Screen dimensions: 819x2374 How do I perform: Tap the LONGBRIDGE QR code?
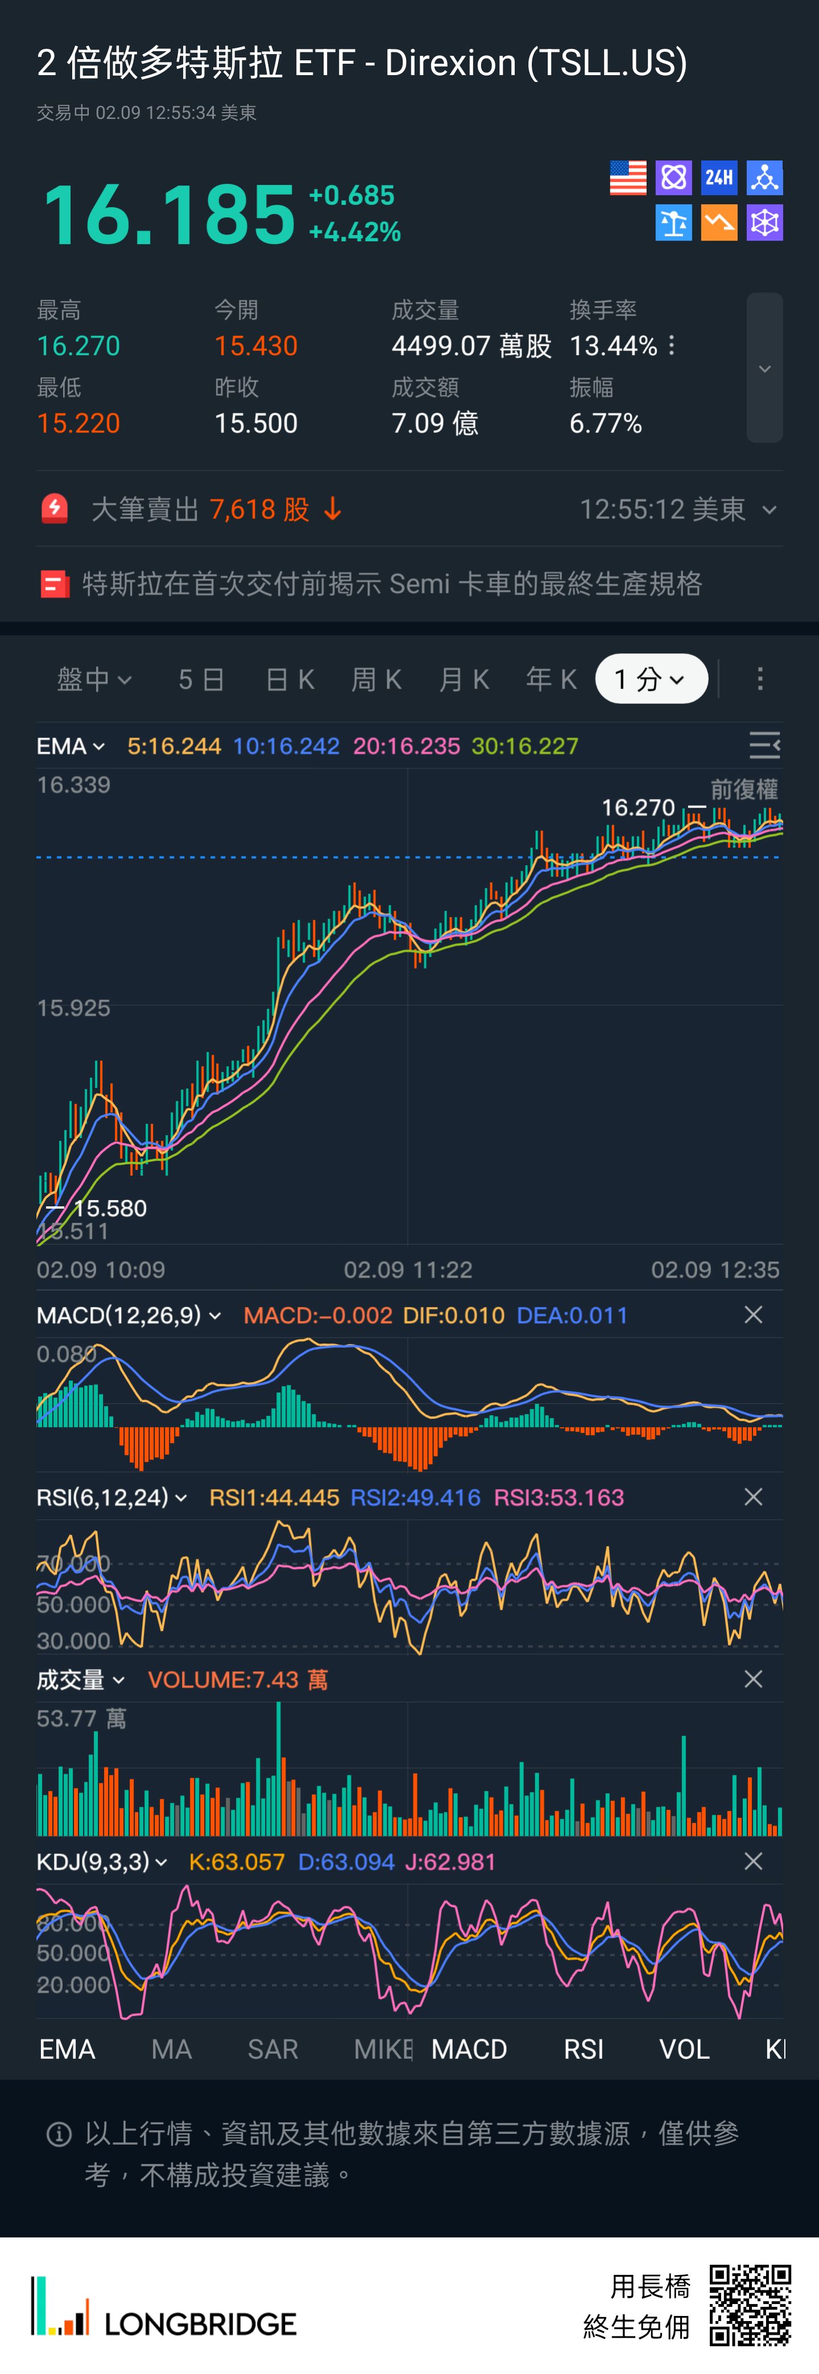click(x=749, y=2304)
